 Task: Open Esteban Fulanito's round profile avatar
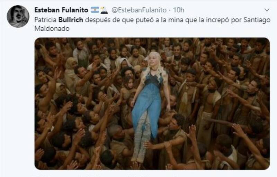click(18, 16)
